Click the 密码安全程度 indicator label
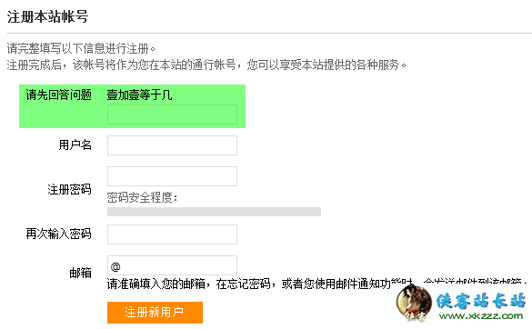Image resolution: width=532 pixels, height=329 pixels. tap(142, 197)
